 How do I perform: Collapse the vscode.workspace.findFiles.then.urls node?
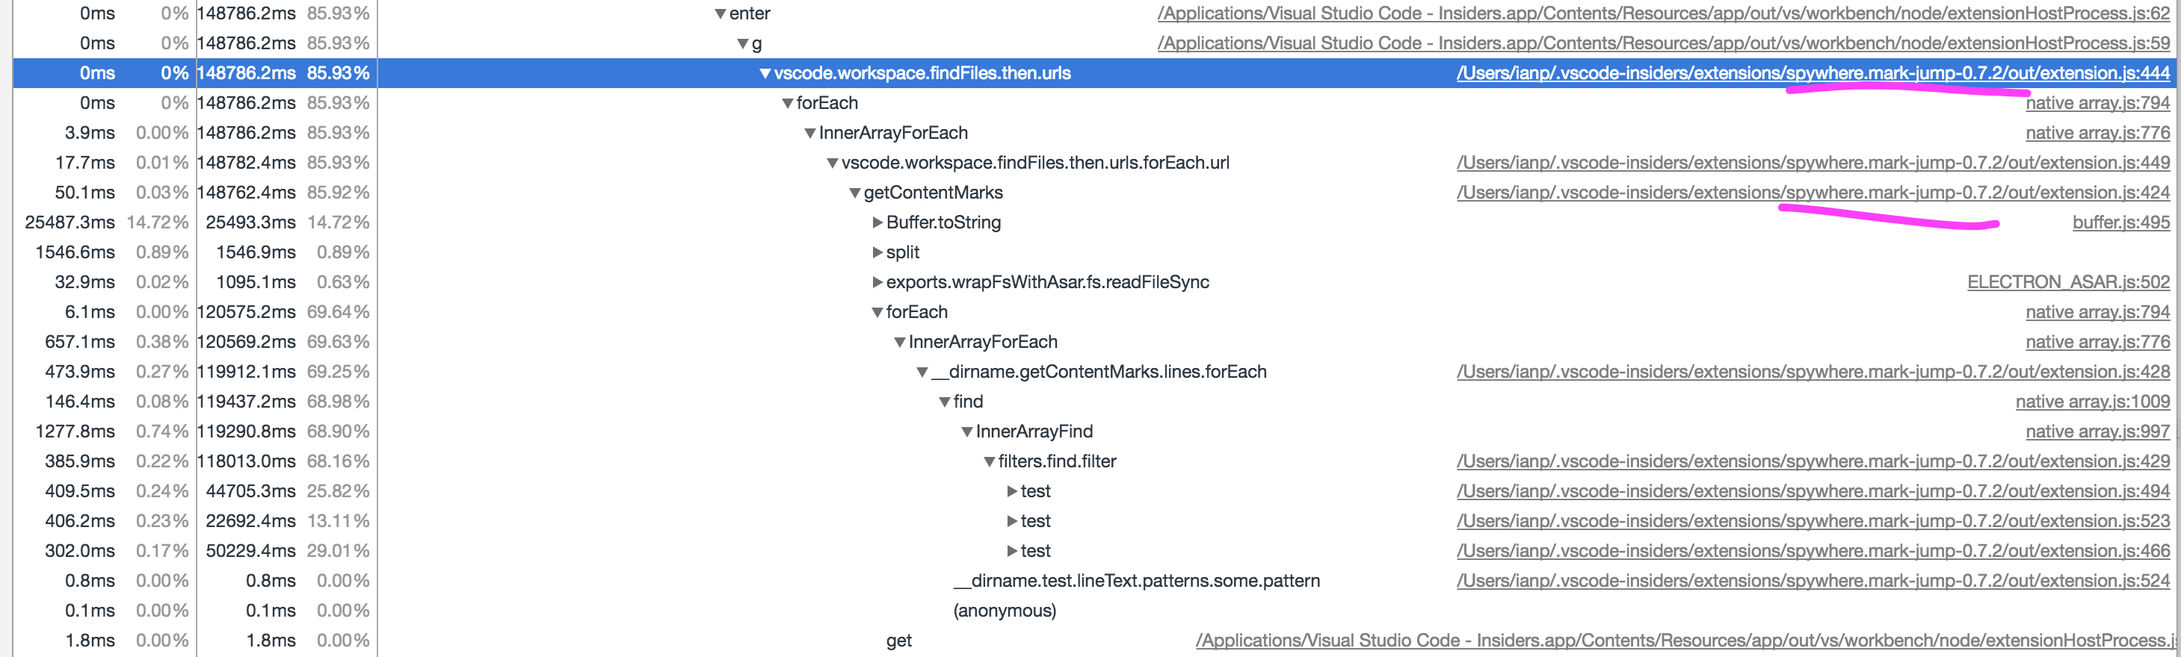[765, 74]
